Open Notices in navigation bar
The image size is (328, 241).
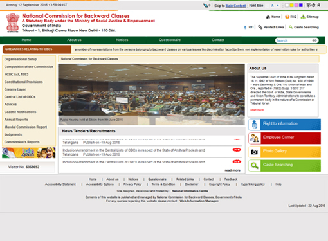pyautogui.click(x=122, y=40)
